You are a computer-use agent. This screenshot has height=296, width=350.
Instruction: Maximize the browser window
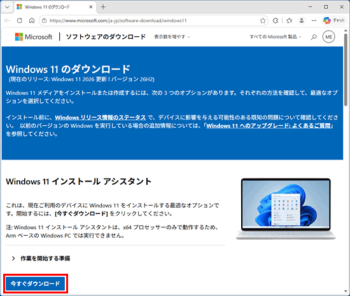coord(326,7)
